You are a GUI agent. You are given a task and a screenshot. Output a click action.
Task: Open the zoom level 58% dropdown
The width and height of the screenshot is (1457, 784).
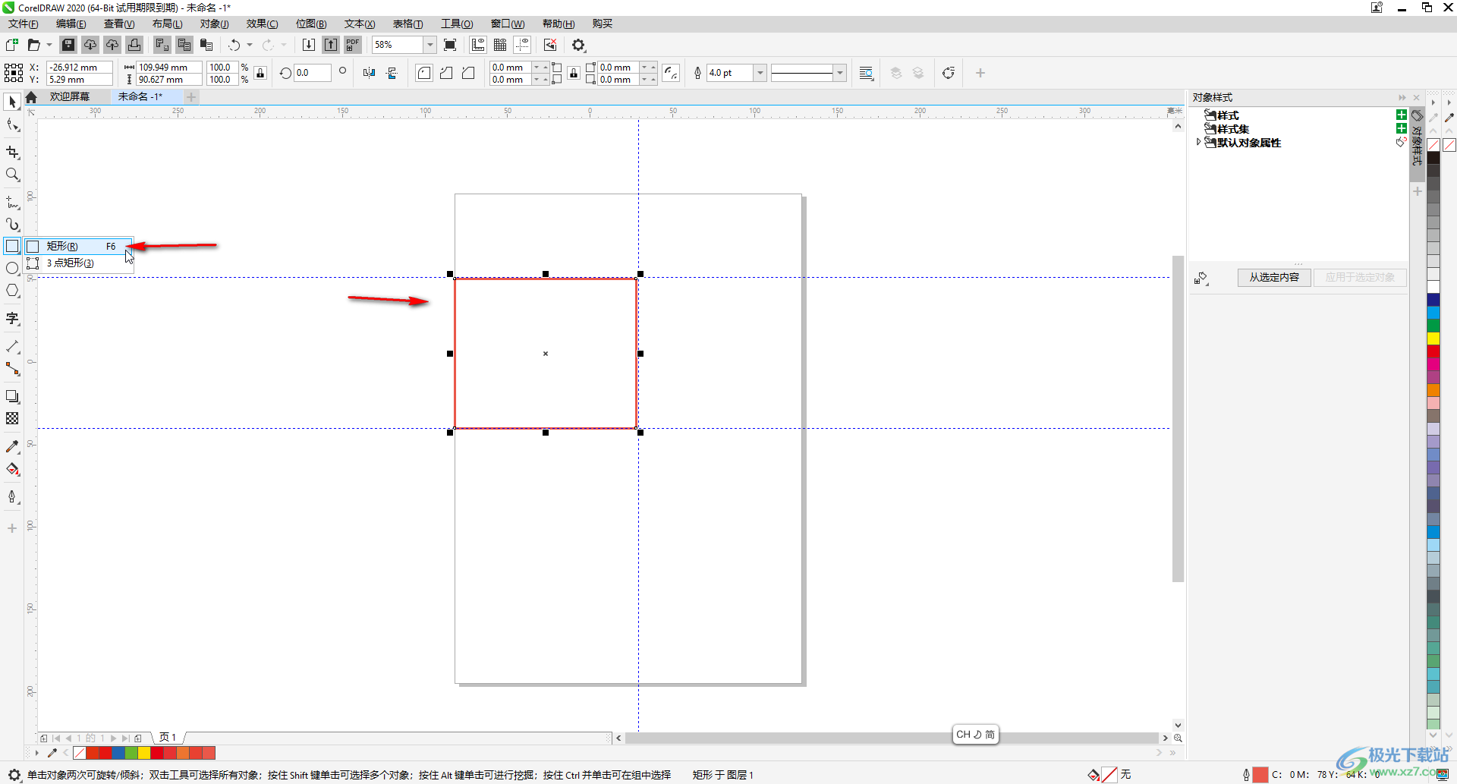pos(430,45)
